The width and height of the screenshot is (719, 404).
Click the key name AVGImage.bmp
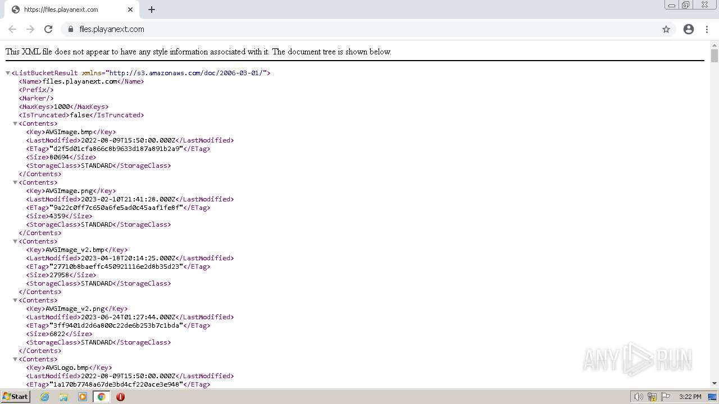pos(69,132)
